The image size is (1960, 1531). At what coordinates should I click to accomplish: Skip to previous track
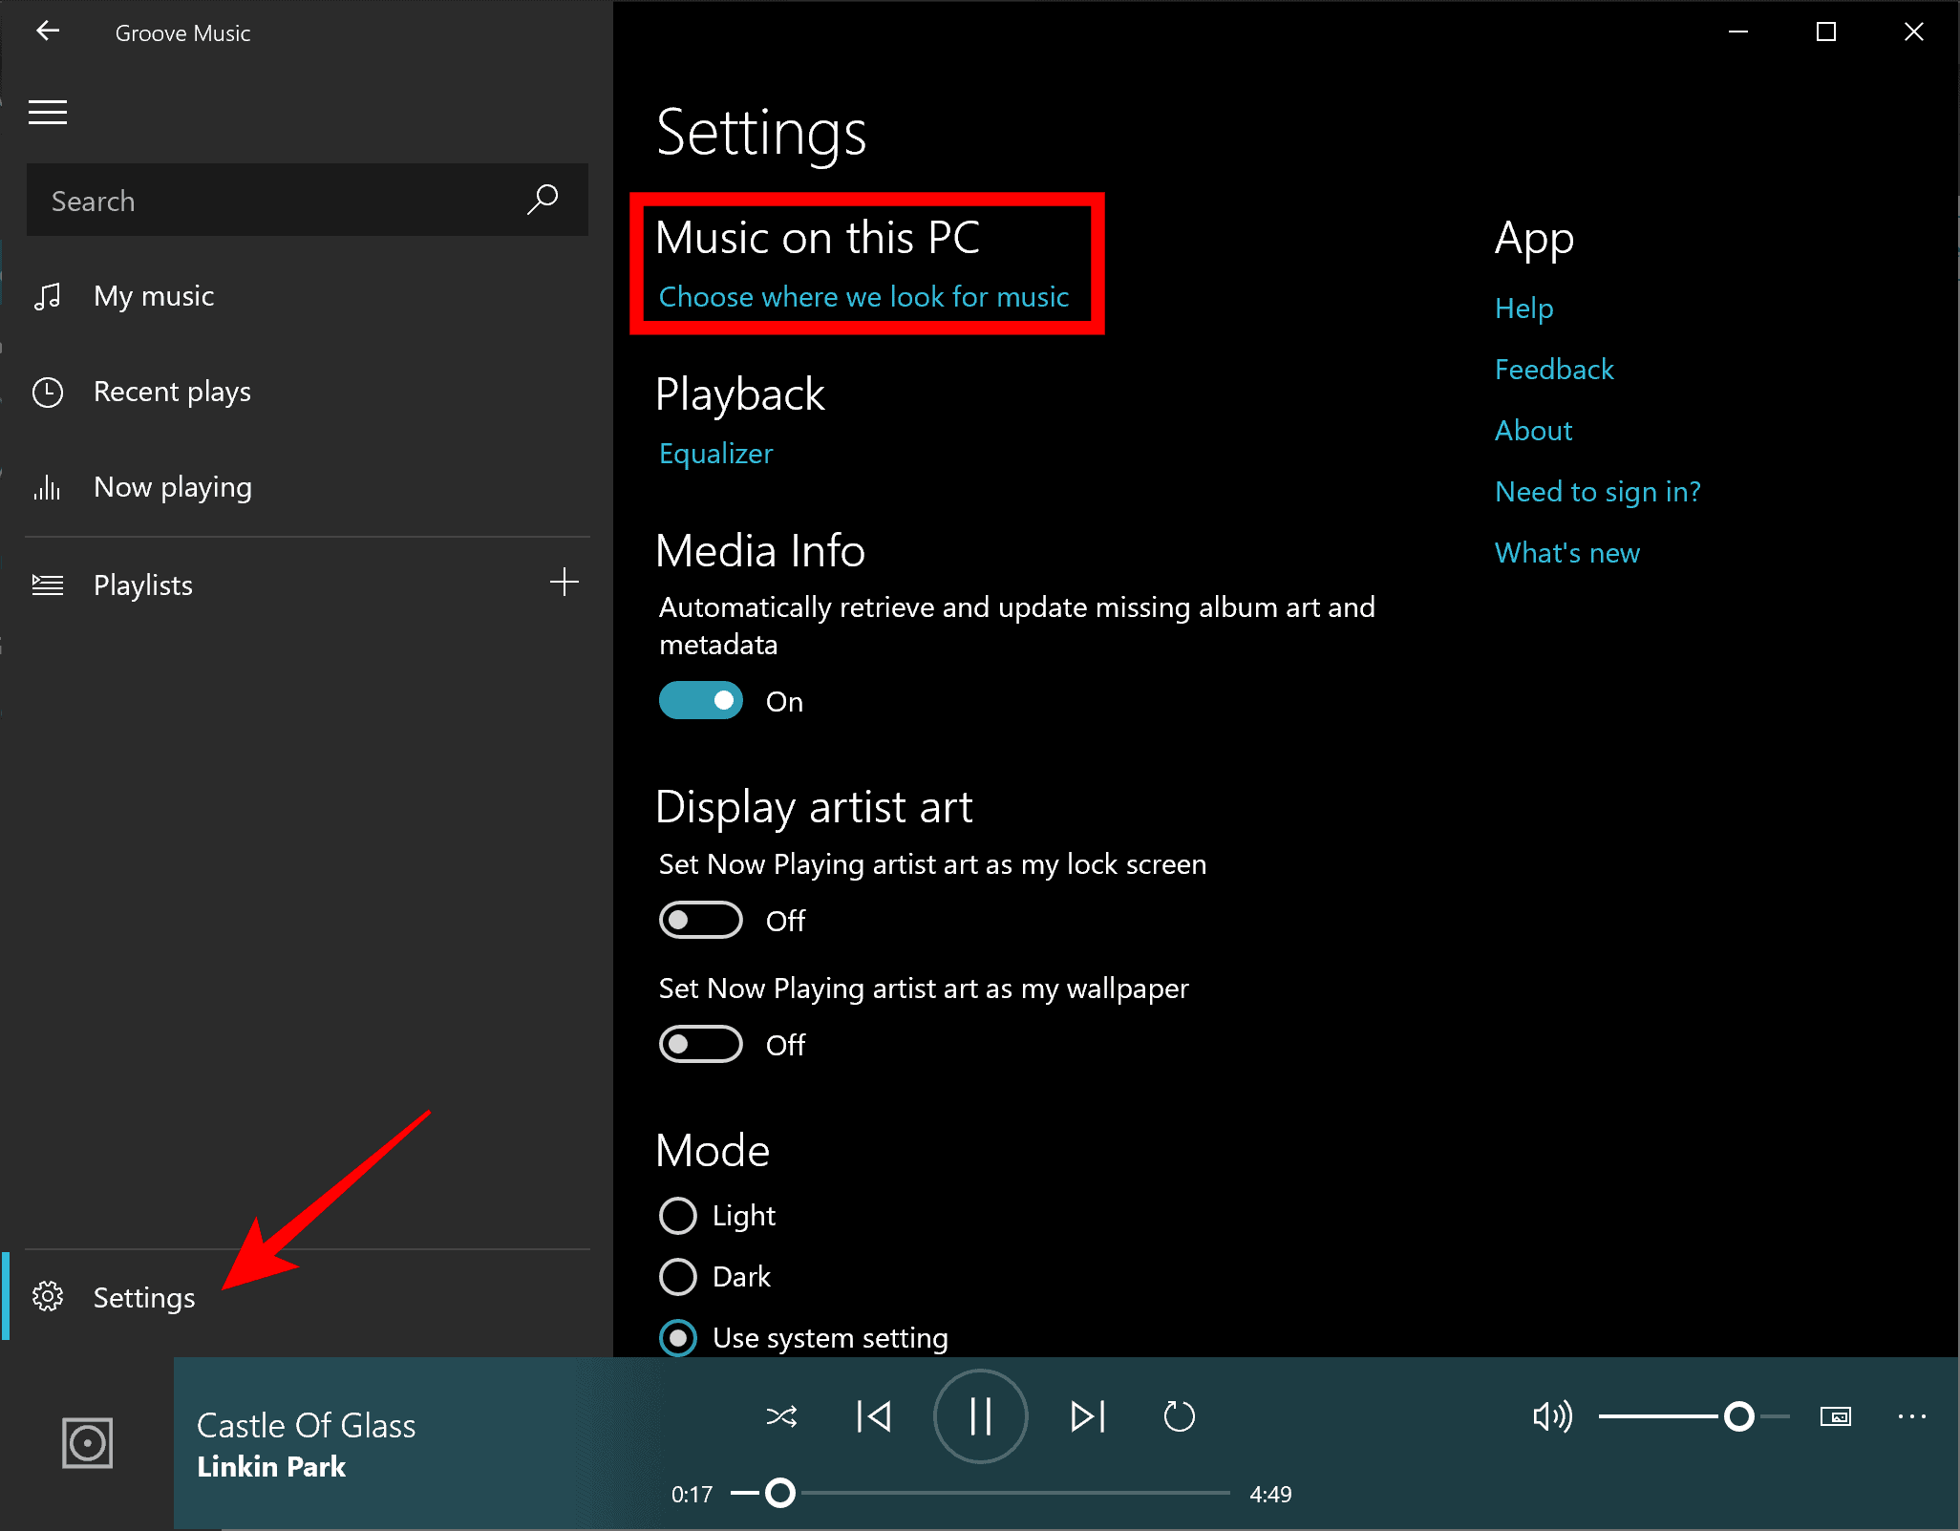click(873, 1416)
